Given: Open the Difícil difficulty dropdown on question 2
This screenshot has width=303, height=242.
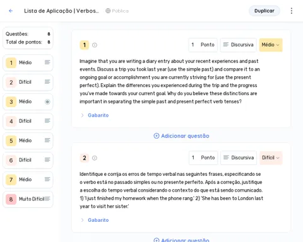Looking at the screenshot, I should tap(271, 158).
